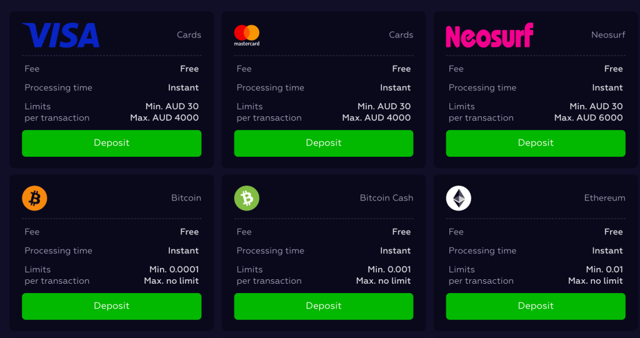Viewport: 640px width, 338px height.
Task: Click the Cards label beside Visa
Action: (189, 35)
